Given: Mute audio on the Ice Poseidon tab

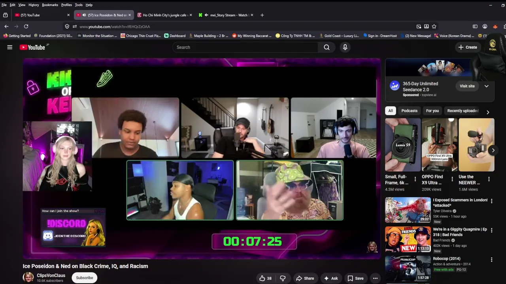Looking at the screenshot, I should (84, 15).
